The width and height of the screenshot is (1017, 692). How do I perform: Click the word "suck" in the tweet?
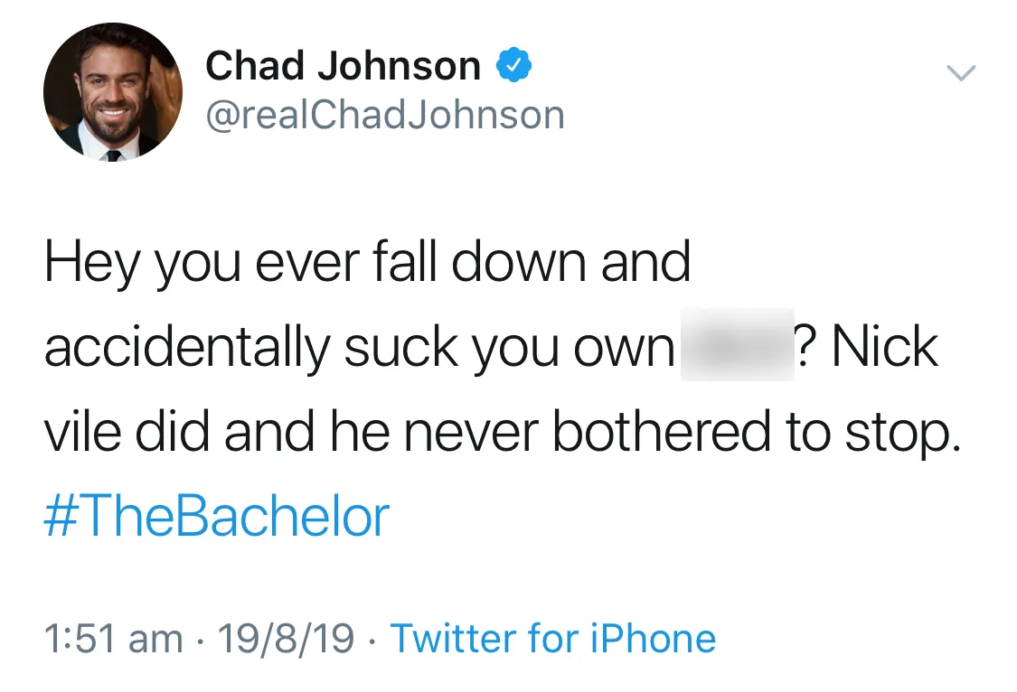pos(391,348)
